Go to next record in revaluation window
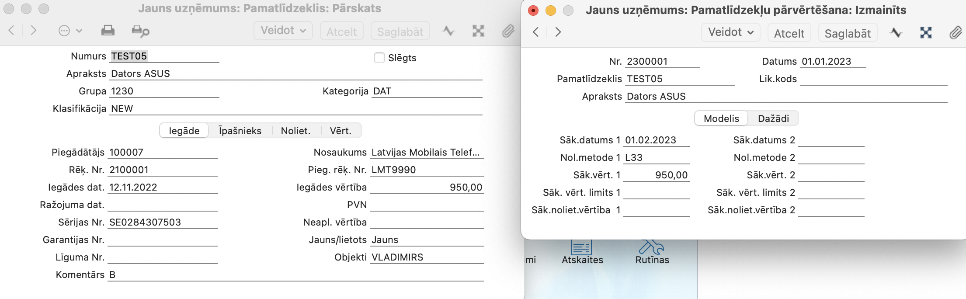Image resolution: width=966 pixels, height=299 pixels. (558, 32)
